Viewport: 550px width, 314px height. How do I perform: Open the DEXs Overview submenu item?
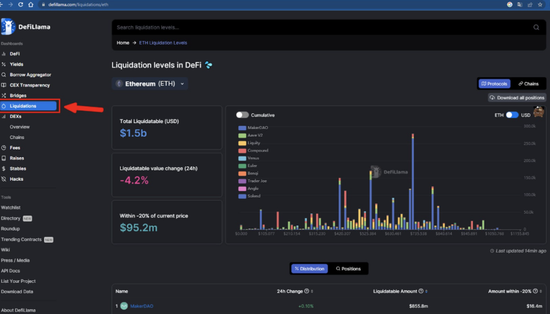(20, 127)
